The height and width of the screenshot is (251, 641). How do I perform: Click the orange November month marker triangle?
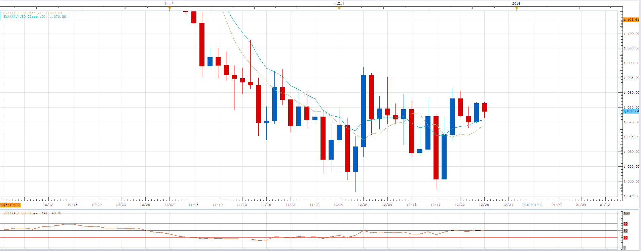tap(169, 8)
